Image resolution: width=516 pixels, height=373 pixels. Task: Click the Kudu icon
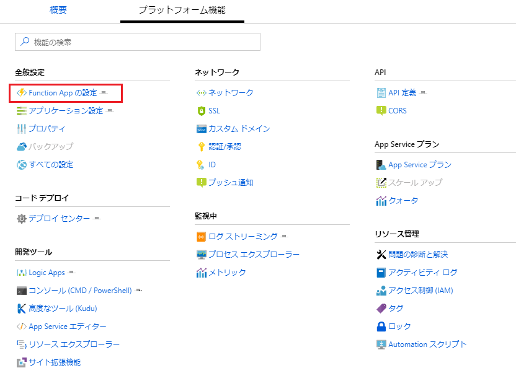pyautogui.click(x=22, y=309)
